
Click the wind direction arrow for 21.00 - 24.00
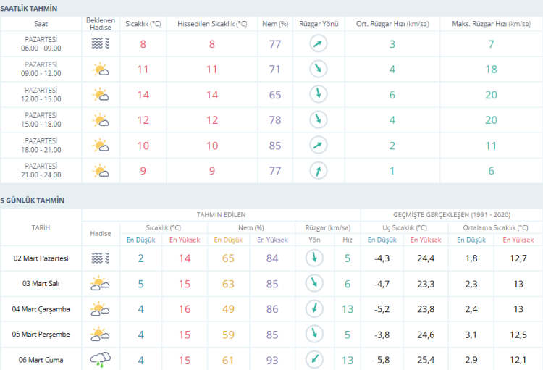(x=318, y=171)
